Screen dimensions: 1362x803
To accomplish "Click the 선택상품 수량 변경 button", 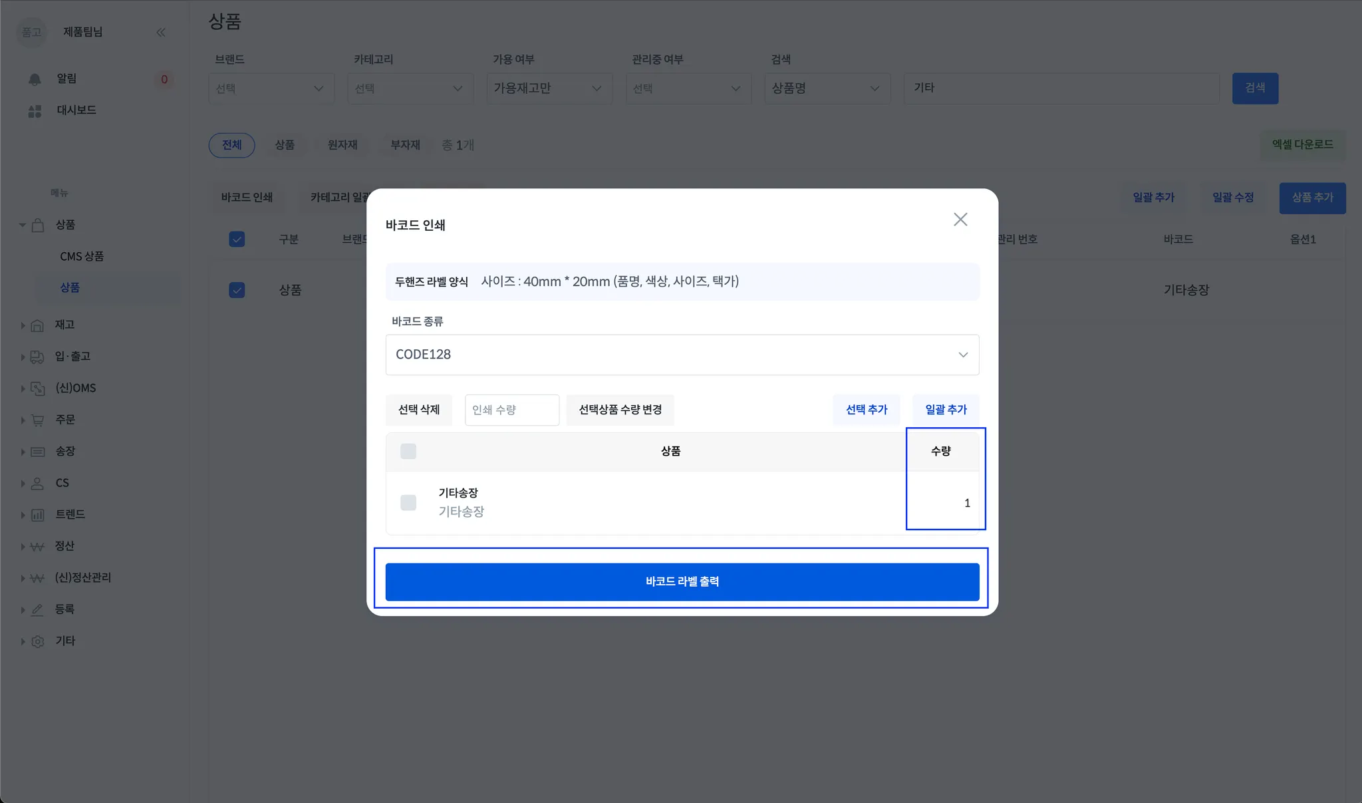I will click(620, 410).
